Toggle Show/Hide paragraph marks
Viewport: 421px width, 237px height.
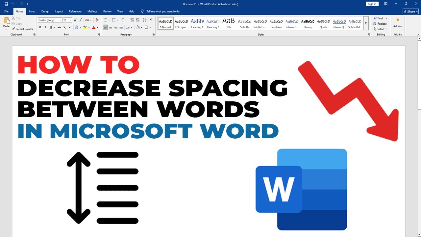[151, 20]
